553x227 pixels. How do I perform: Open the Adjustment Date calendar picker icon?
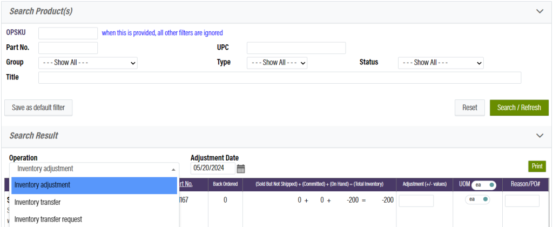pos(241,169)
